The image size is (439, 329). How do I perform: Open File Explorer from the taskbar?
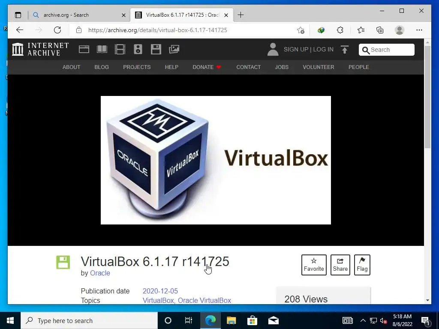(x=231, y=320)
